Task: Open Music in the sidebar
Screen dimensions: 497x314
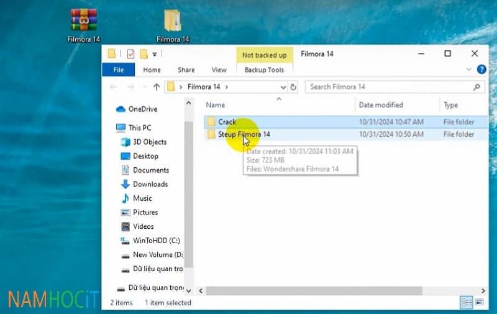Action: [x=137, y=198]
